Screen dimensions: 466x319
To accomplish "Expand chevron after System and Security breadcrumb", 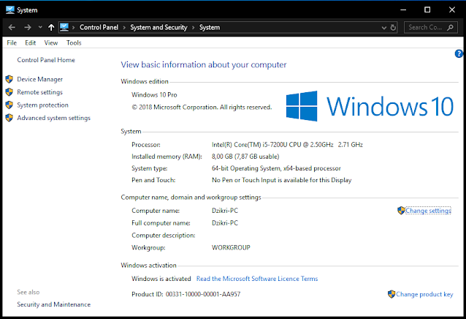I will [x=193, y=28].
